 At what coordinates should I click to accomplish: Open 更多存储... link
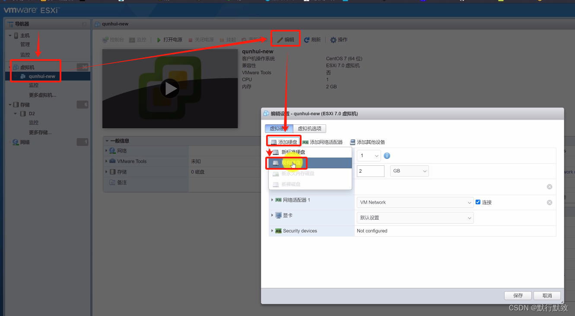point(40,133)
